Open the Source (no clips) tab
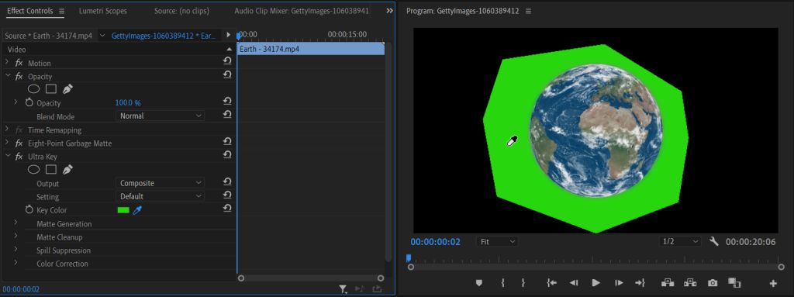This screenshot has height=297, width=794. (181, 11)
